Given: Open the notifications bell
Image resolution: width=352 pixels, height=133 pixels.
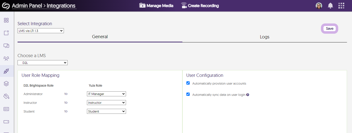Looking at the screenshot, I should [x=330, y=6].
